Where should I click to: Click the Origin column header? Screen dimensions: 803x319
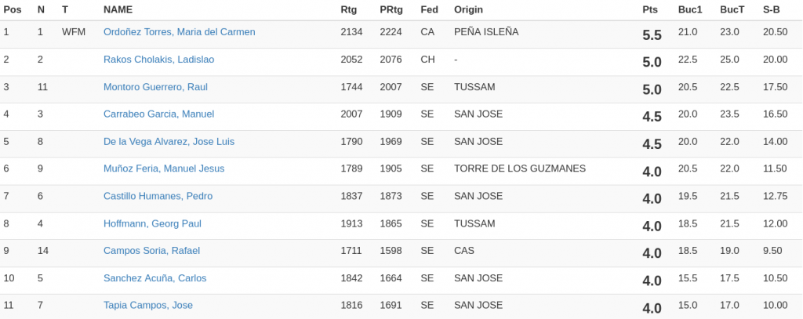pyautogui.click(x=468, y=9)
